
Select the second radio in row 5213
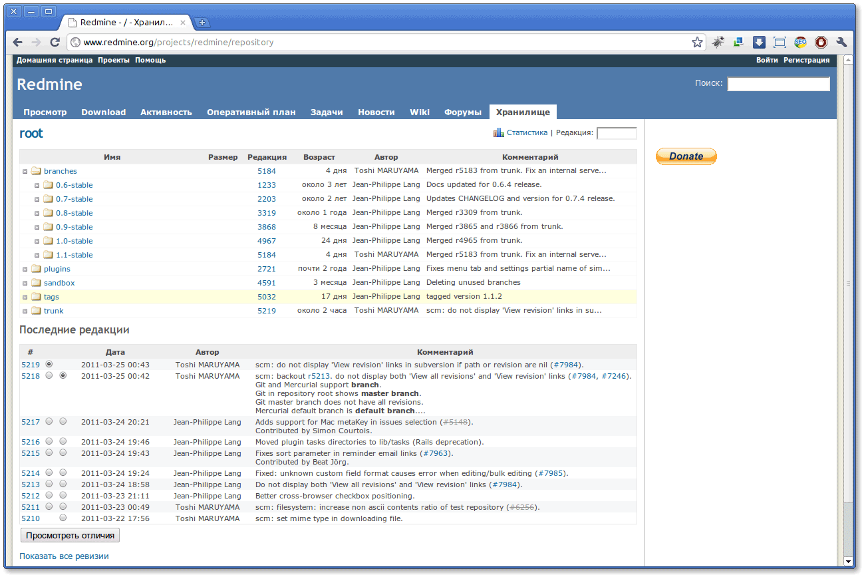(x=63, y=484)
